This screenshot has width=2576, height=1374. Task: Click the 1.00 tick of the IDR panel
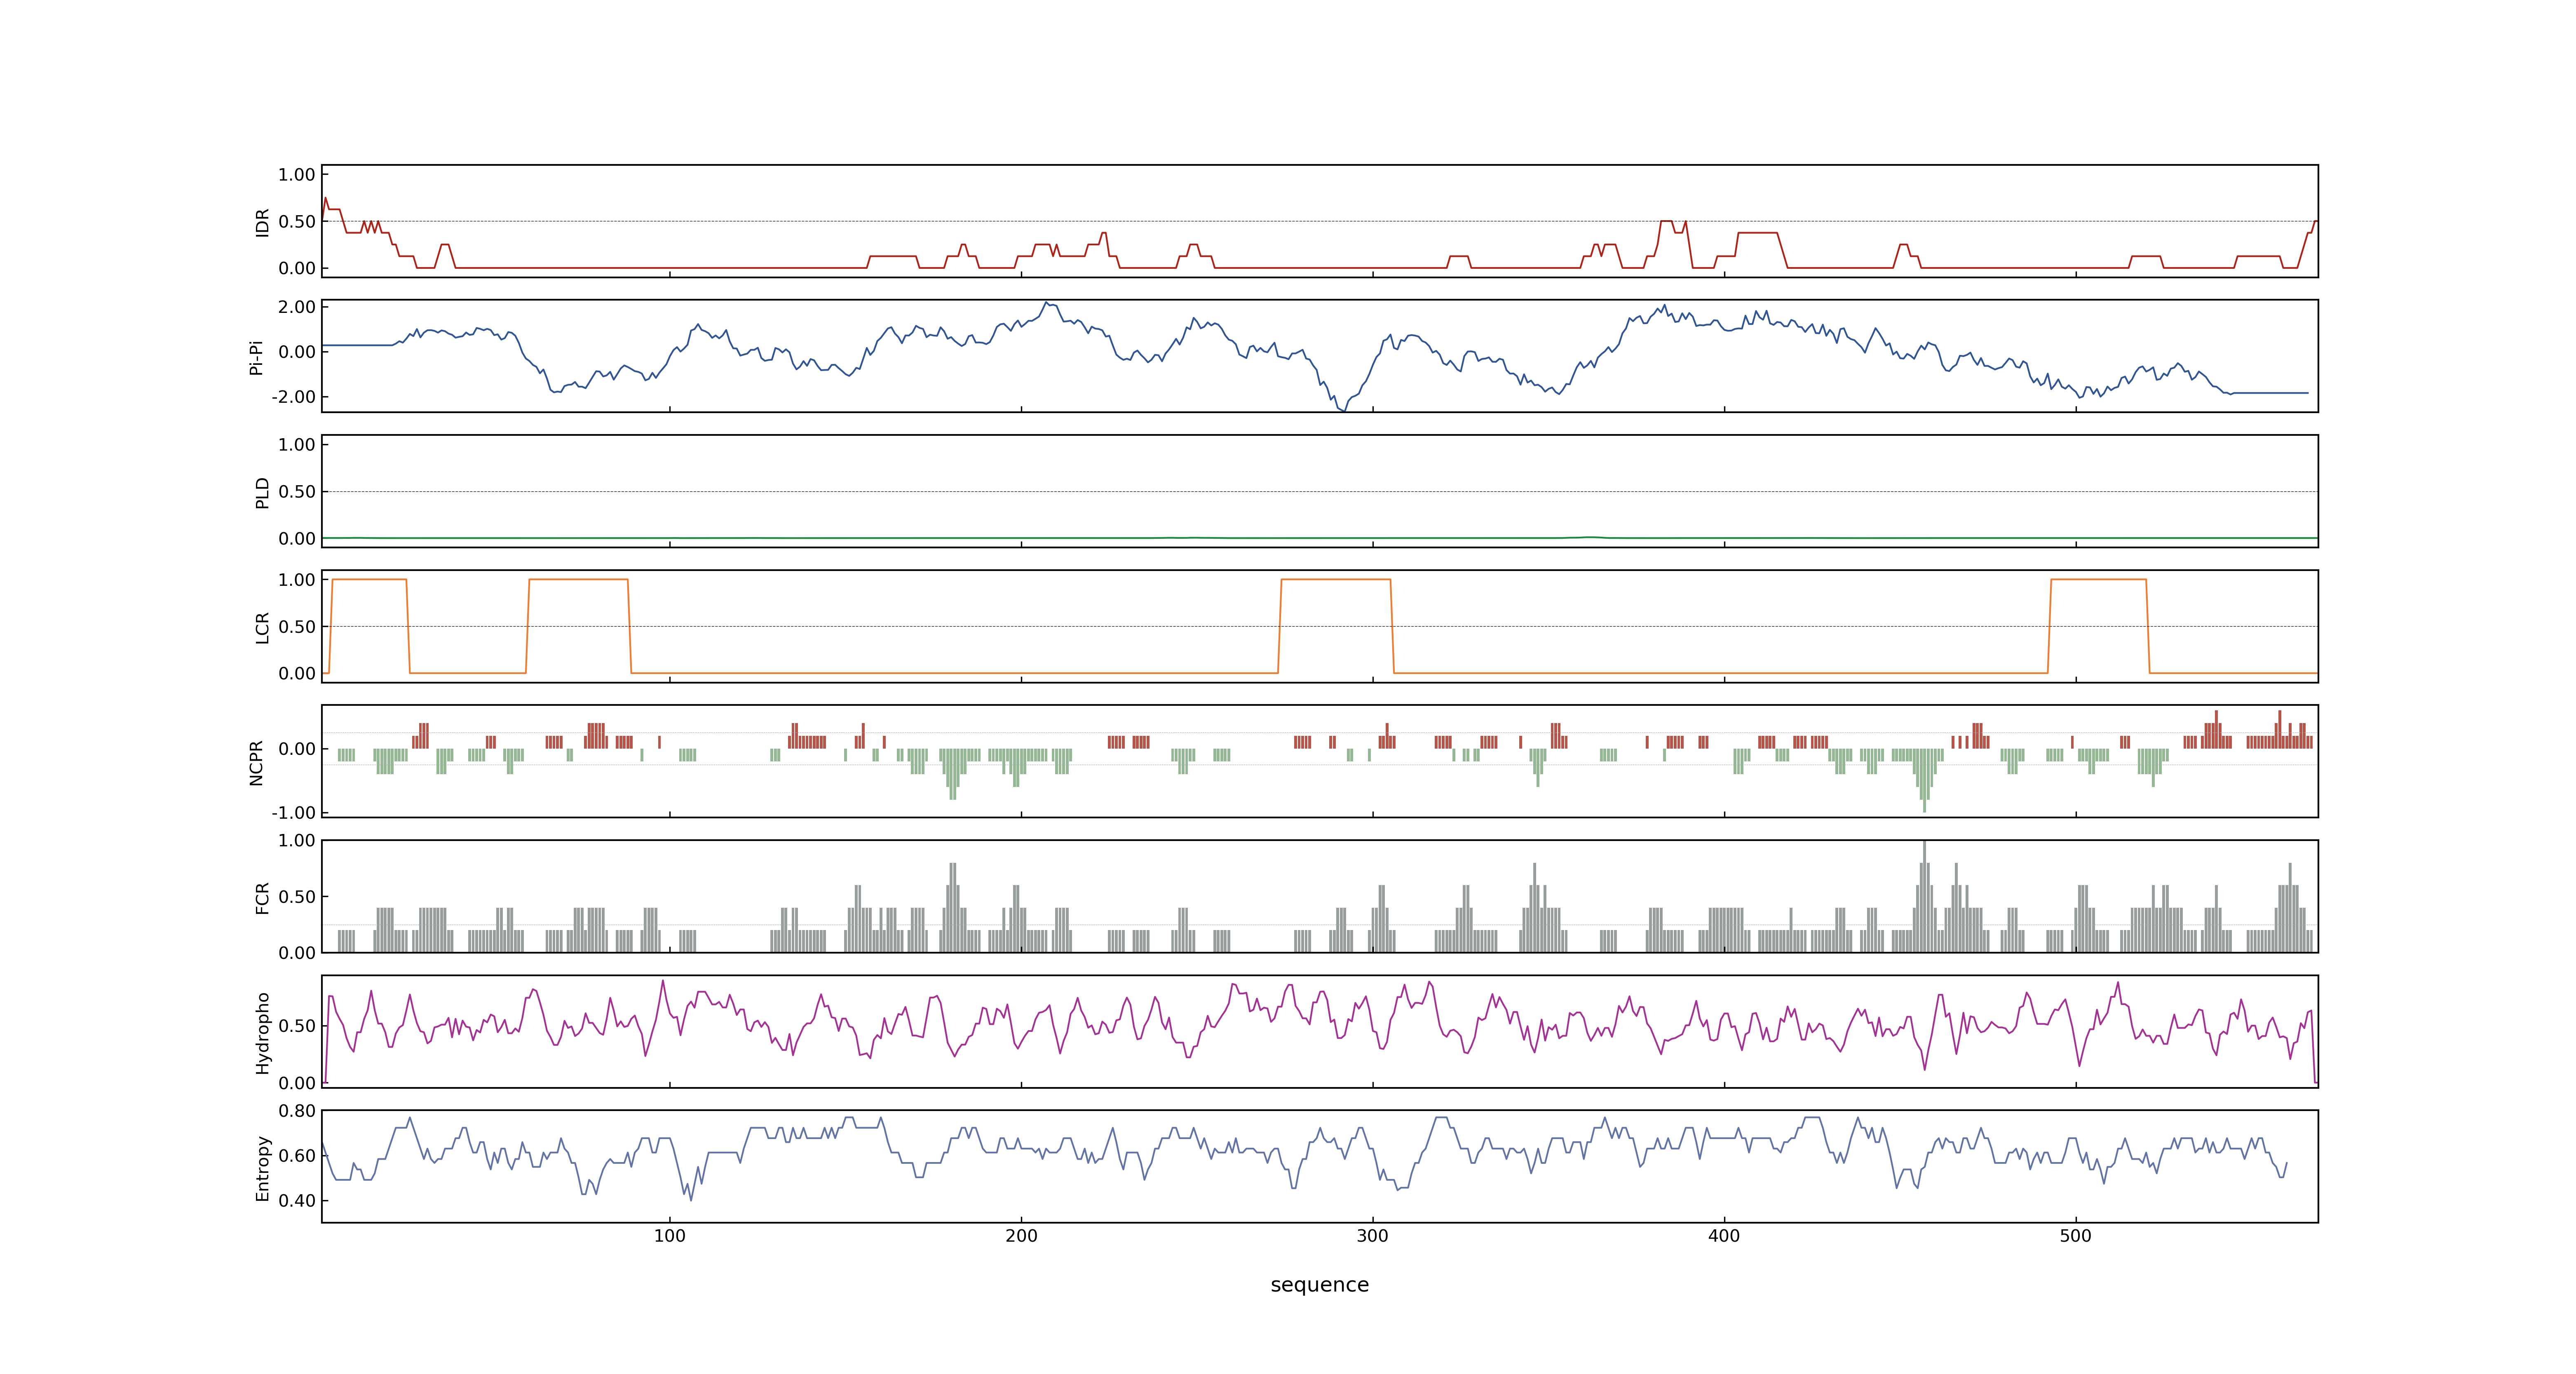click(297, 175)
